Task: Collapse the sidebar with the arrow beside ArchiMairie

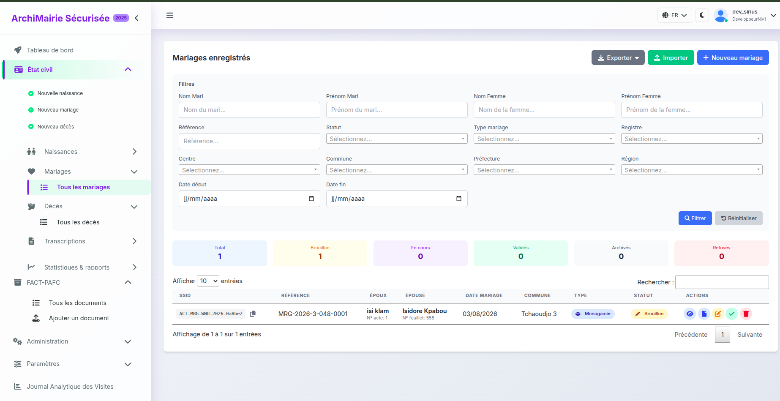Action: 136,18
